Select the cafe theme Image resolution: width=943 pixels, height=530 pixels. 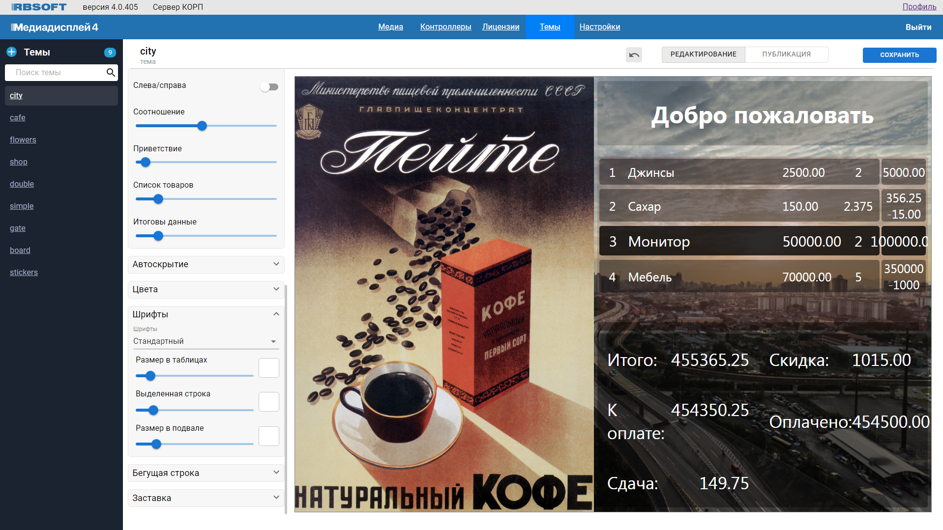pos(17,118)
